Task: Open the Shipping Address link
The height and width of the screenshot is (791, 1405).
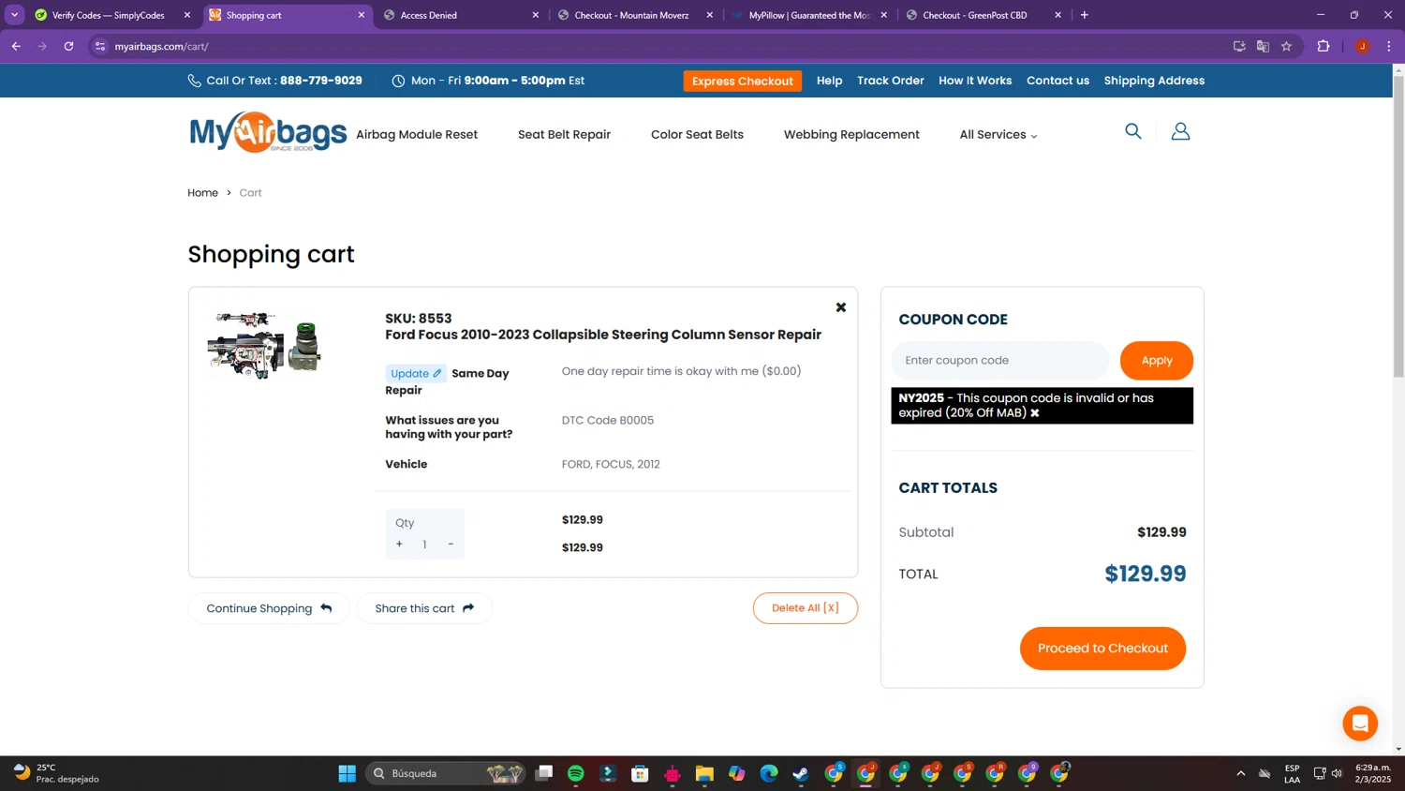Action: 1154,81
